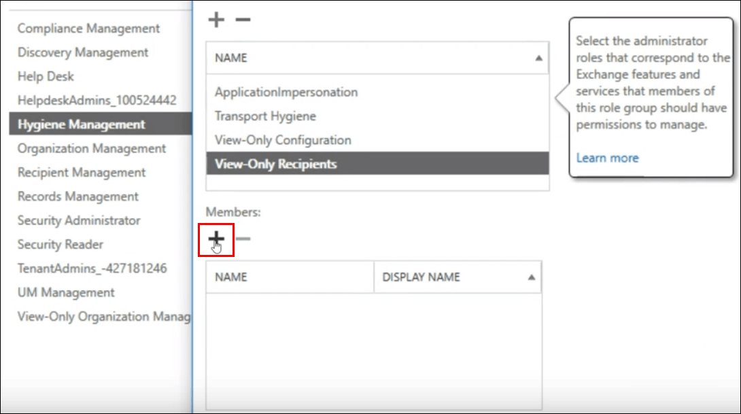
Task: Remove the selected role with the minus icon
Action: (241, 19)
